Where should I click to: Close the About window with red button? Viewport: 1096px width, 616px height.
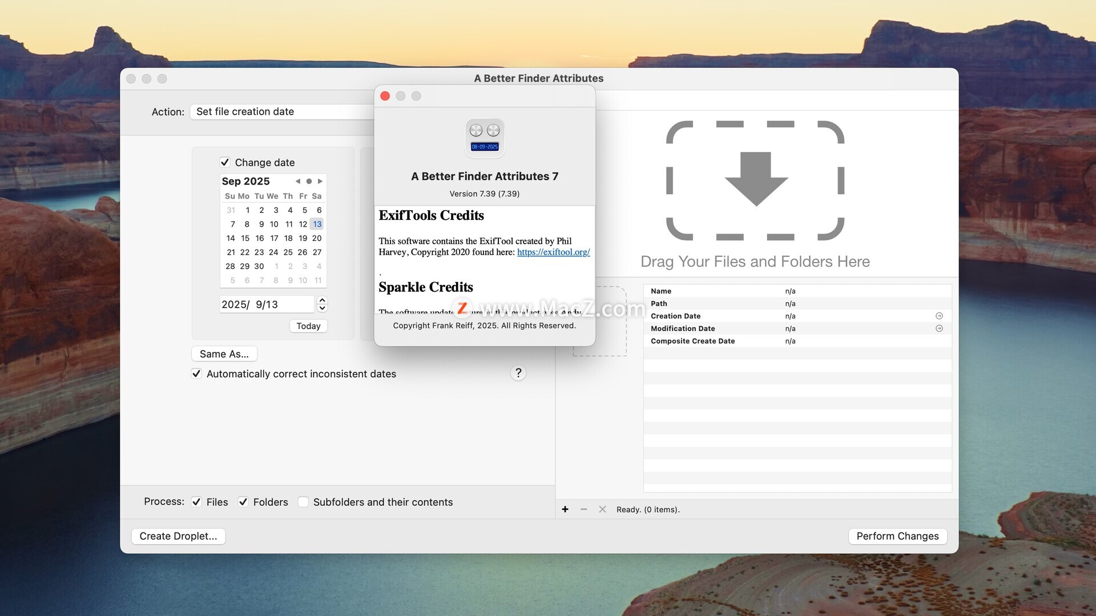385,96
